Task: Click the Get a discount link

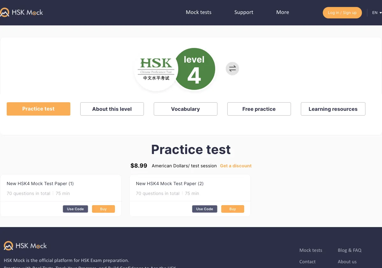Action: (236, 166)
